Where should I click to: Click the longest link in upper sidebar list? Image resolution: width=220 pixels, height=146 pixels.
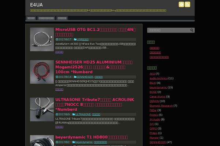[159, 57]
